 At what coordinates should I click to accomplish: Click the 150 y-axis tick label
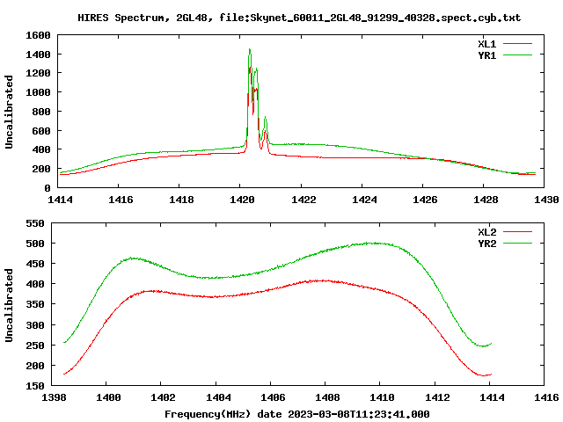point(35,386)
